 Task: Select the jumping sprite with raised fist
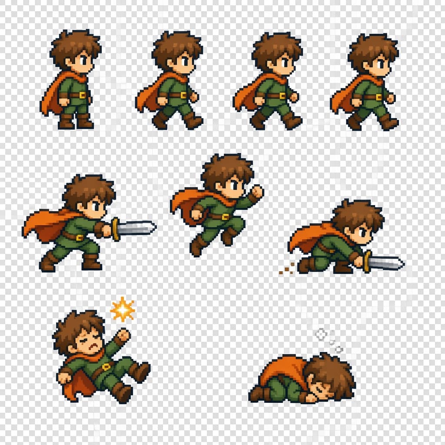pyautogui.click(x=217, y=205)
